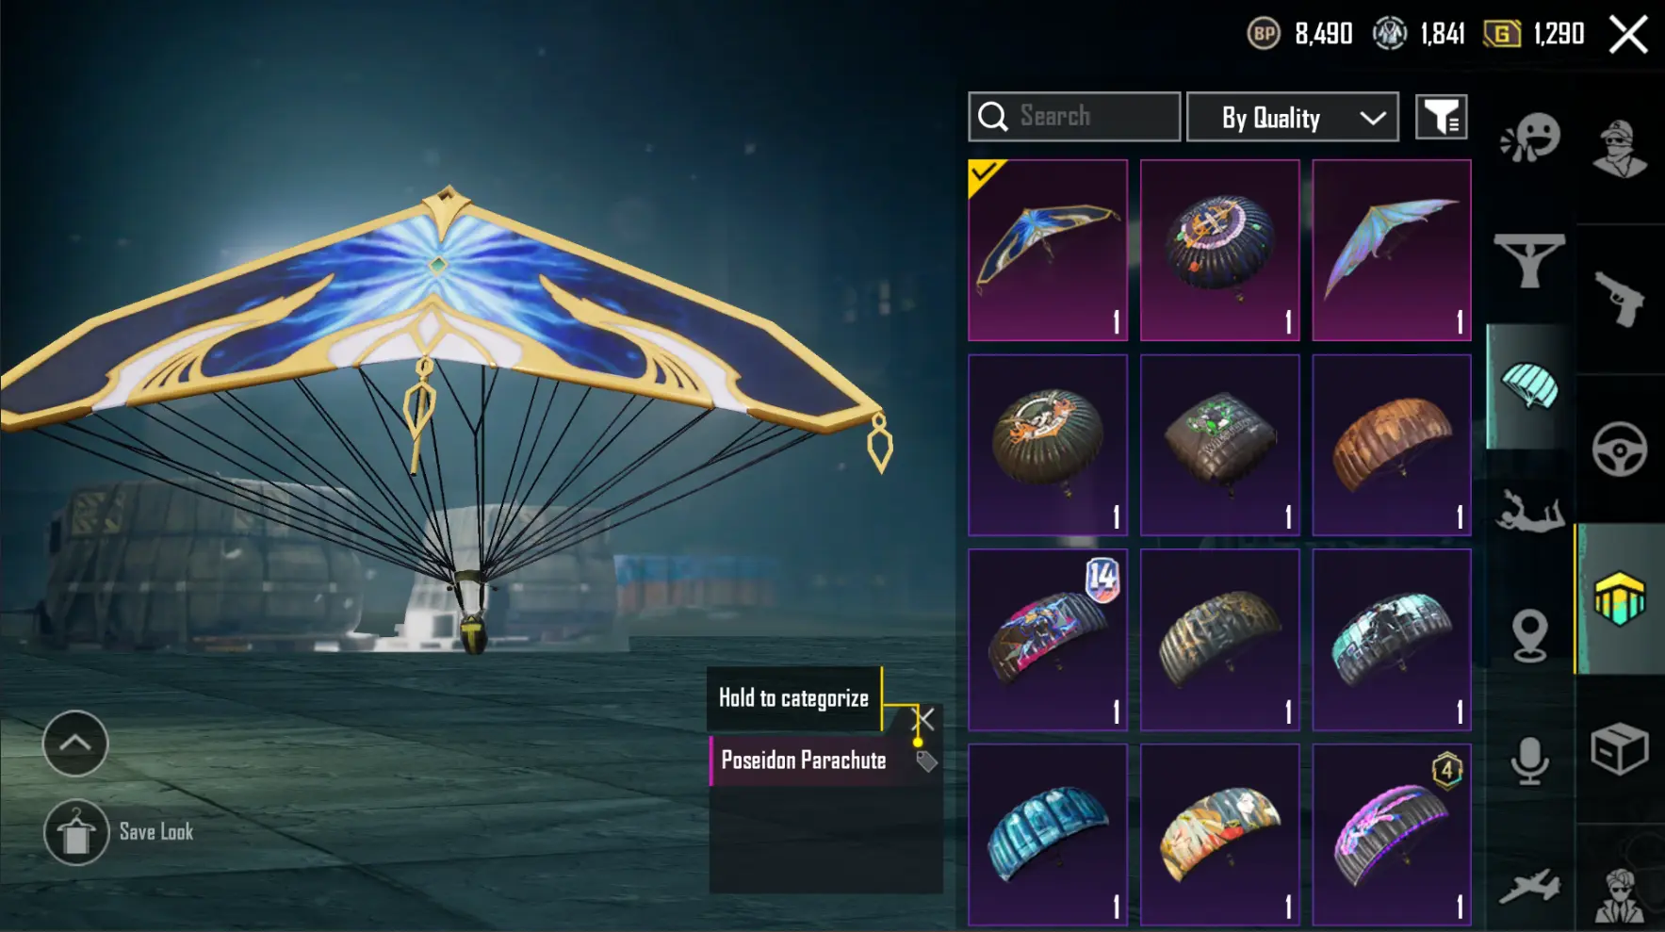Viewport: 1665px width, 932px height.
Task: Open the emote category icon
Action: pyautogui.click(x=1530, y=139)
